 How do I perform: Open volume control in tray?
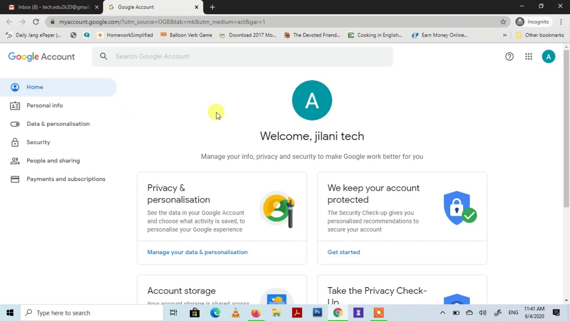(x=483, y=313)
